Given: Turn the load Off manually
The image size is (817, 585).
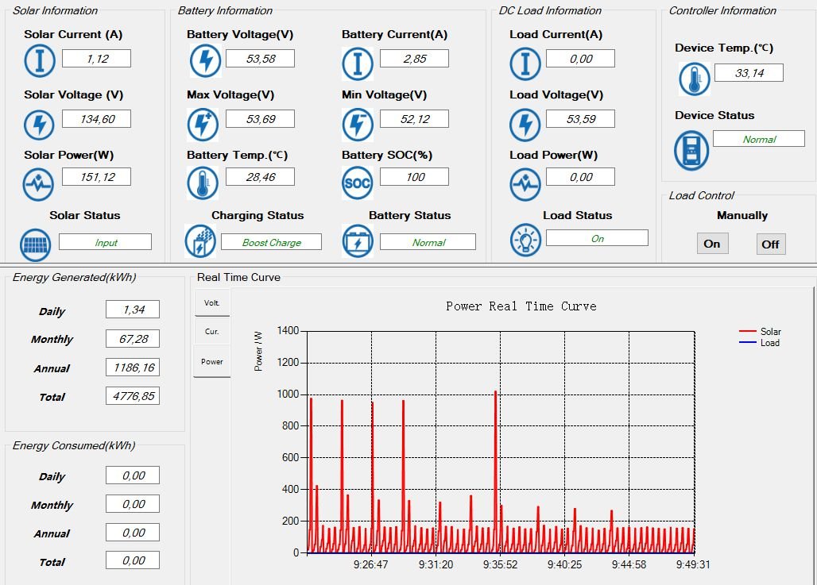Looking at the screenshot, I should 770,244.
